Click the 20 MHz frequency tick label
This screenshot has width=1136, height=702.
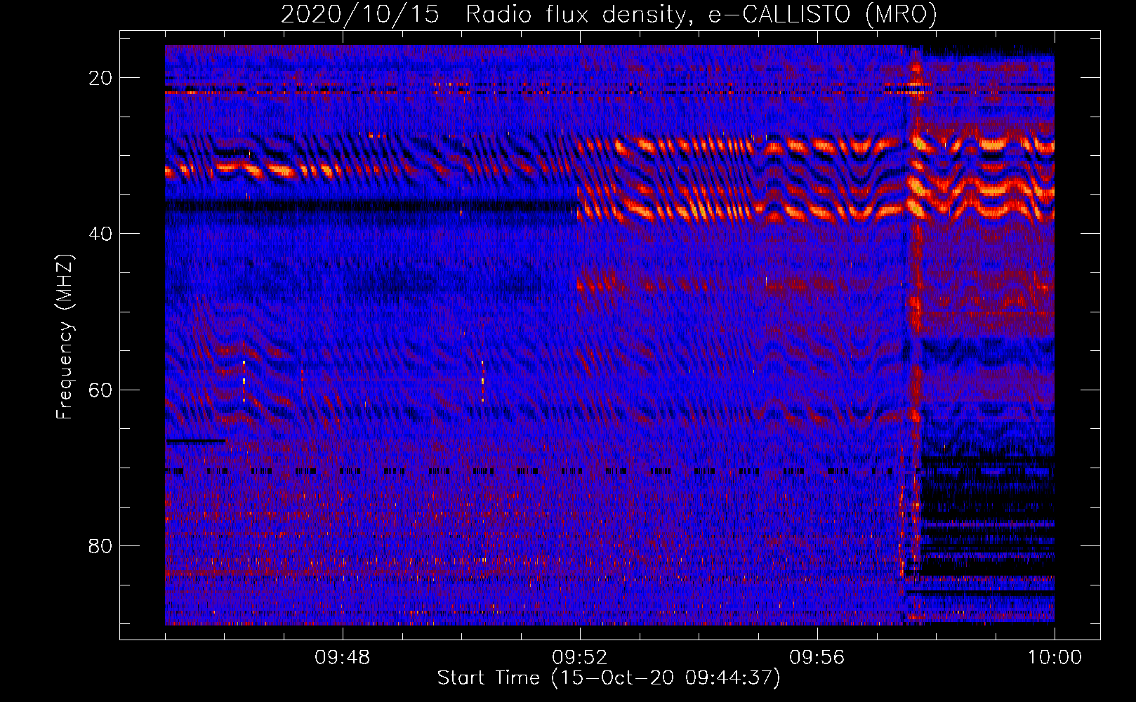100,78
